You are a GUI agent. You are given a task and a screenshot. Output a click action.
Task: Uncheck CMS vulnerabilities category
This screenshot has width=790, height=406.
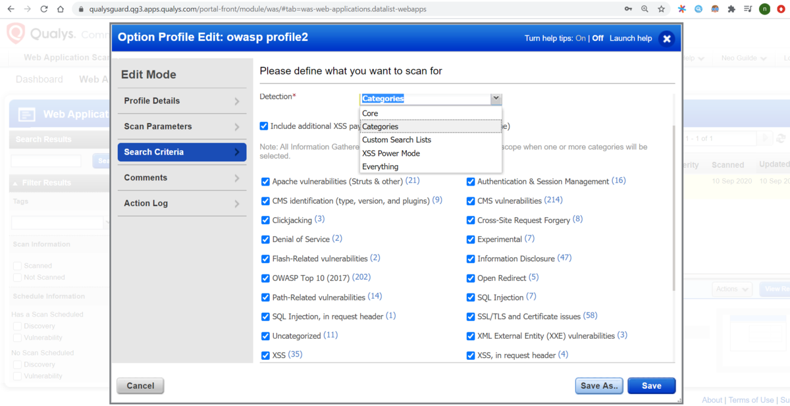[x=471, y=201]
